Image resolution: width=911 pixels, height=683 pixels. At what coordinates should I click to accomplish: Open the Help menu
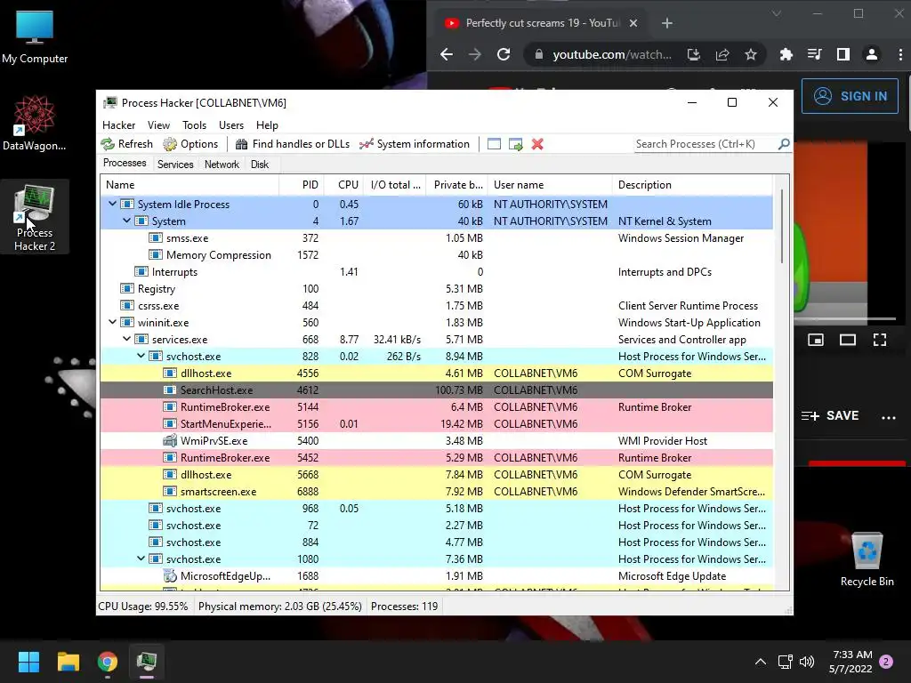click(267, 125)
